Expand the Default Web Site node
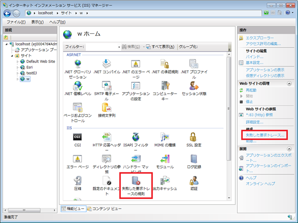298x223 pixels. coord(17,61)
